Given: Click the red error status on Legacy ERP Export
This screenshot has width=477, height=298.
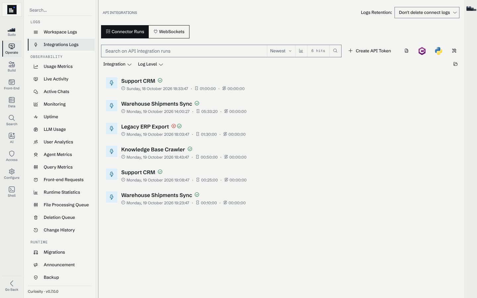Looking at the screenshot, I should pos(174,126).
